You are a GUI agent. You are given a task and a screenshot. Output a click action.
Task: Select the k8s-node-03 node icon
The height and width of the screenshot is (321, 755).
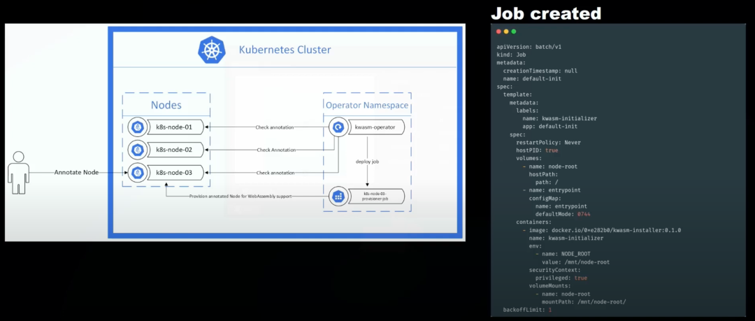point(137,173)
